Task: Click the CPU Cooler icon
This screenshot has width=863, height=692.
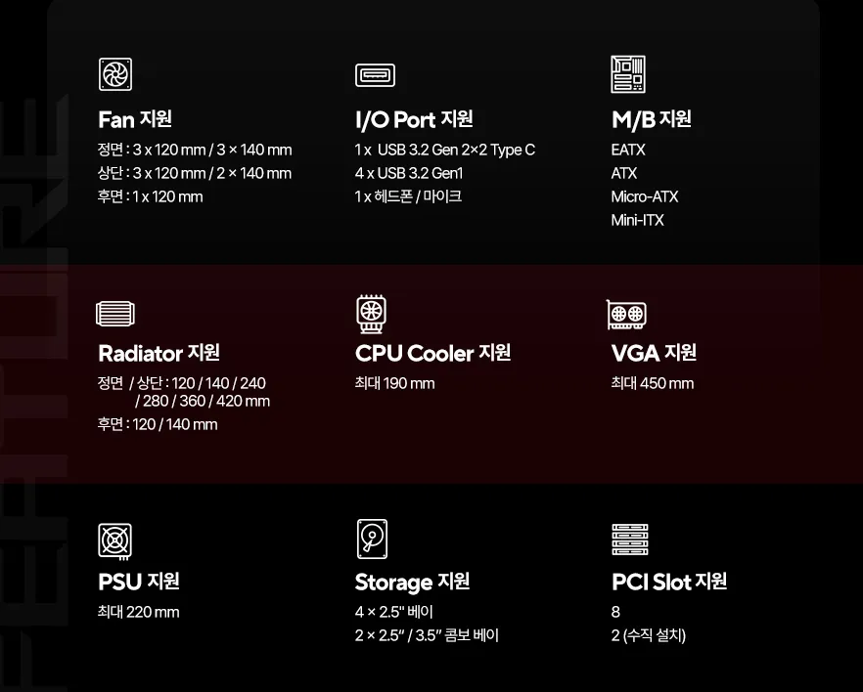Action: [x=372, y=313]
